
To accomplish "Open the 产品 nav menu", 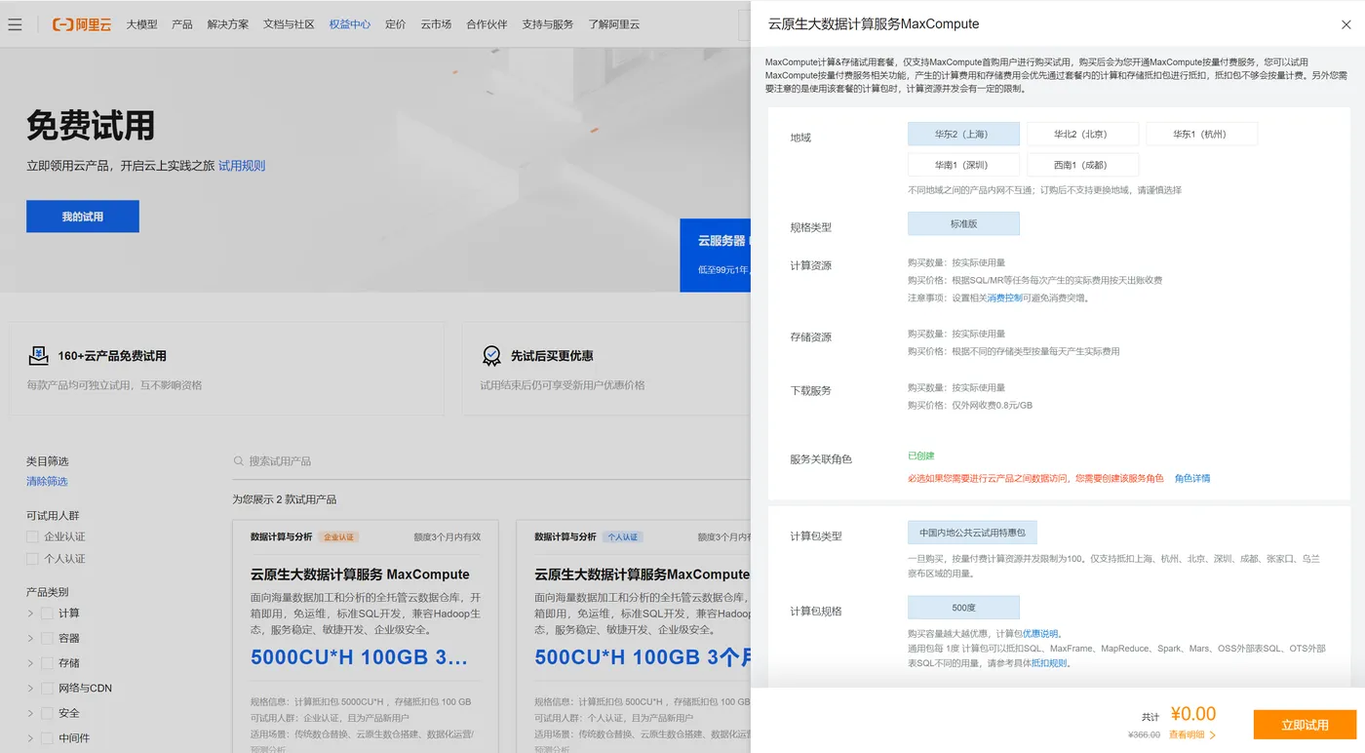I will [182, 24].
